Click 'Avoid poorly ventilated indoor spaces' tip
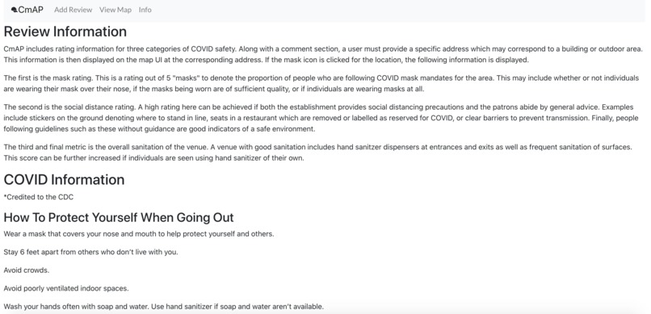Screen dimensions: 651x314 click(66, 289)
